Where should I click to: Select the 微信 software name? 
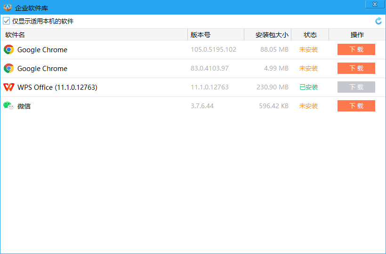24,106
